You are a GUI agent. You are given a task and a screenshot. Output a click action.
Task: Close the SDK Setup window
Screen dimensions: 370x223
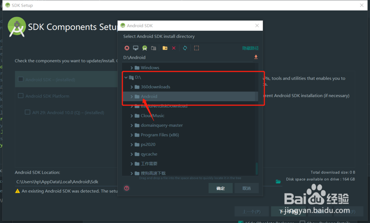tap(362, 5)
